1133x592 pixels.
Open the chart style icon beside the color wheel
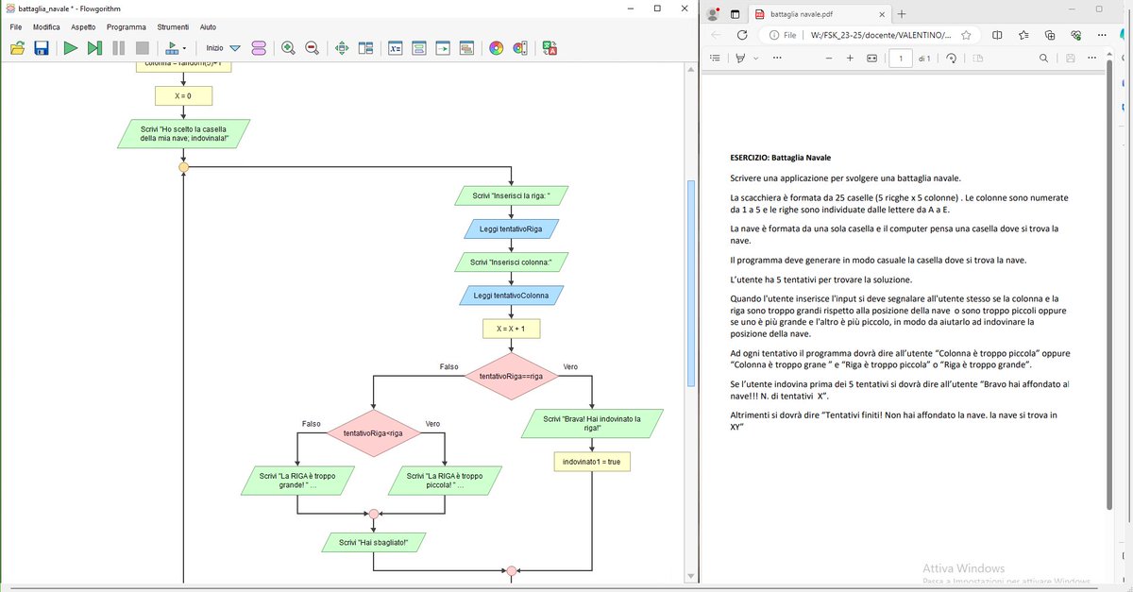[x=519, y=48]
